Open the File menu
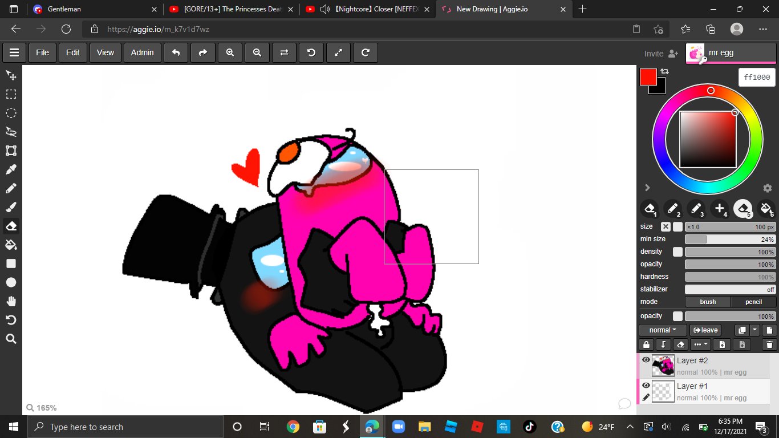Screen dimensions: 779x438 click(x=42, y=52)
